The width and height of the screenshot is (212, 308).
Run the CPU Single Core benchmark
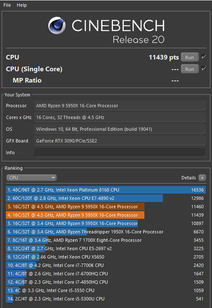point(190,69)
